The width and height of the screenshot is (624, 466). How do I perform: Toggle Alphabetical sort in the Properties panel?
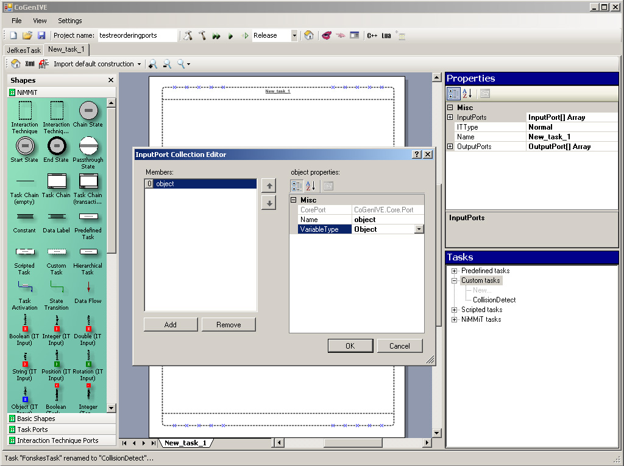click(x=467, y=94)
